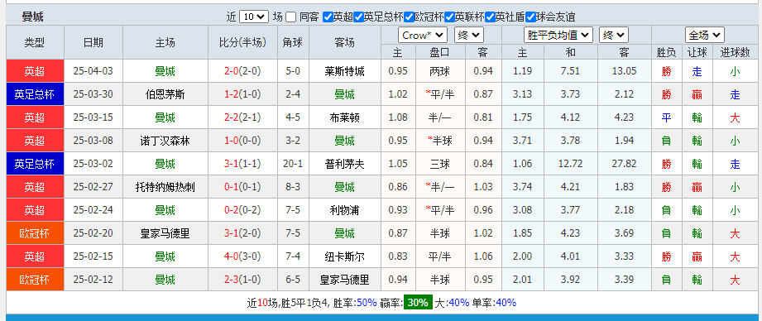Image resolution: width=762 pixels, height=321 pixels.
Task: Open away team 莱斯特城
Action: [x=344, y=71]
